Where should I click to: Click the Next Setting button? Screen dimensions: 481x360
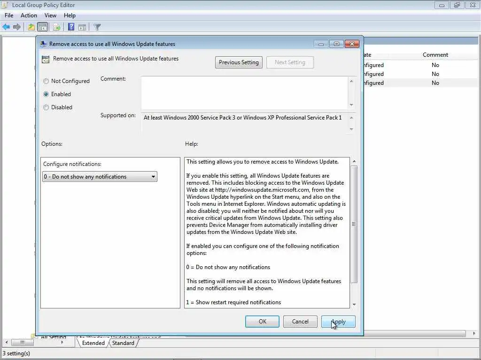click(290, 62)
